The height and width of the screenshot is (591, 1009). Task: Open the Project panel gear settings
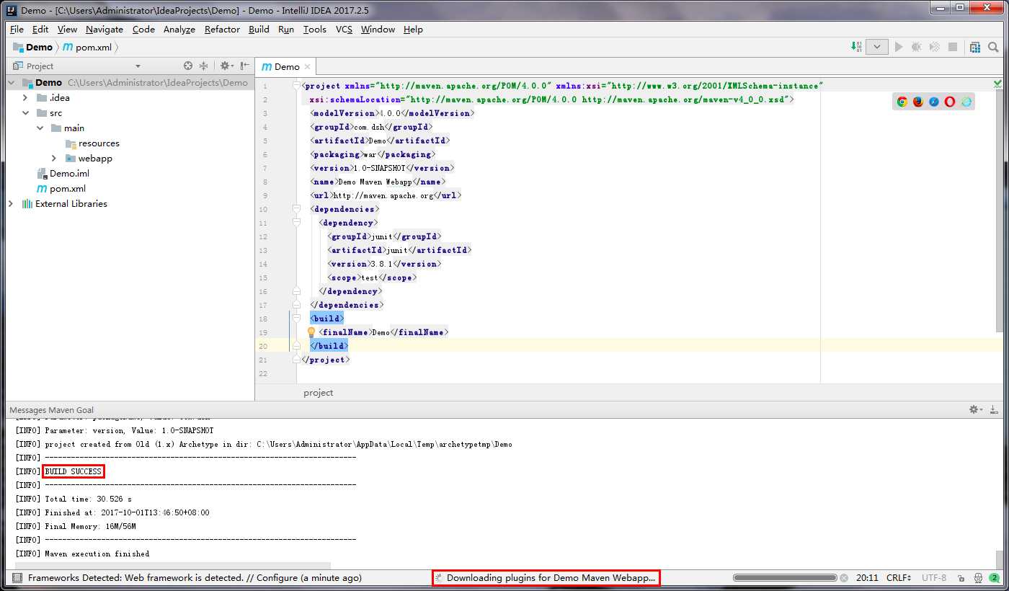(226, 66)
